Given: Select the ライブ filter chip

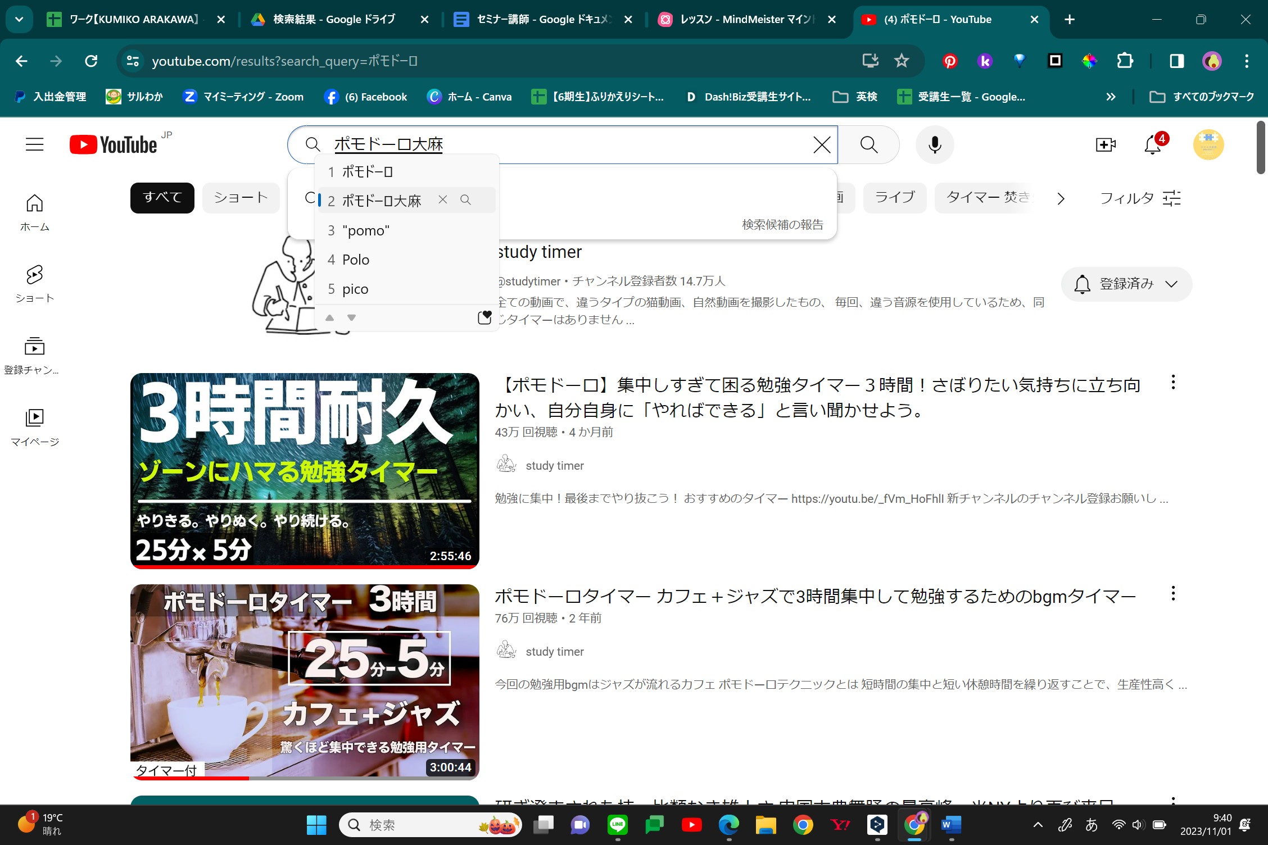Looking at the screenshot, I should click(895, 198).
